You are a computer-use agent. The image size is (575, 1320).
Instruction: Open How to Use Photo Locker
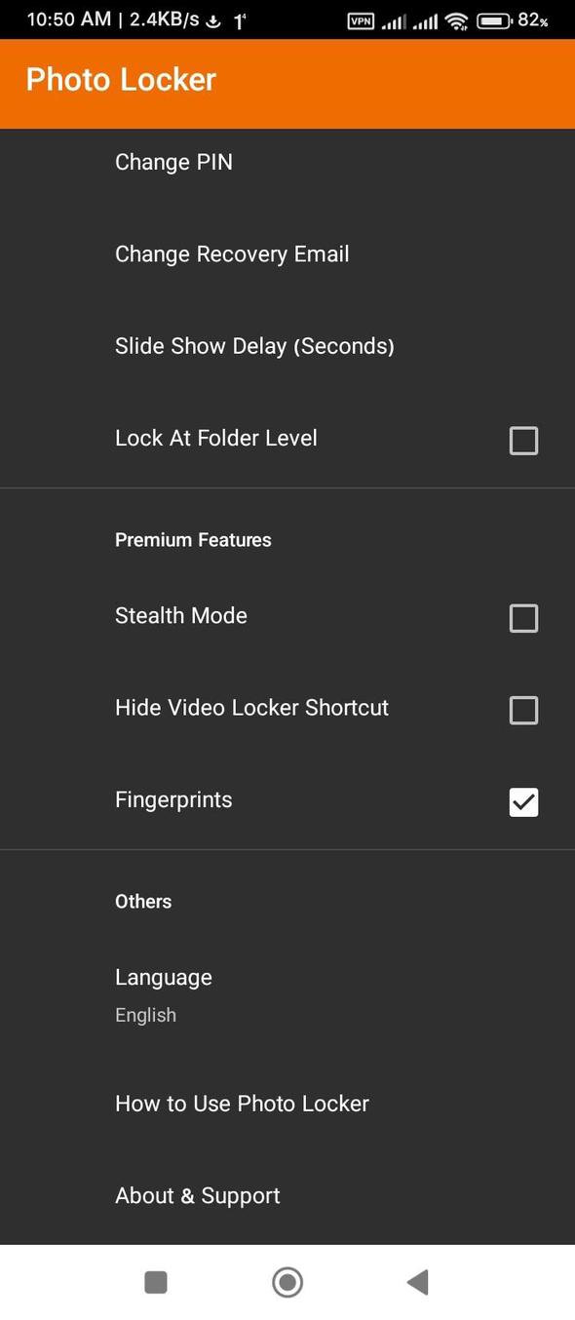241,1103
